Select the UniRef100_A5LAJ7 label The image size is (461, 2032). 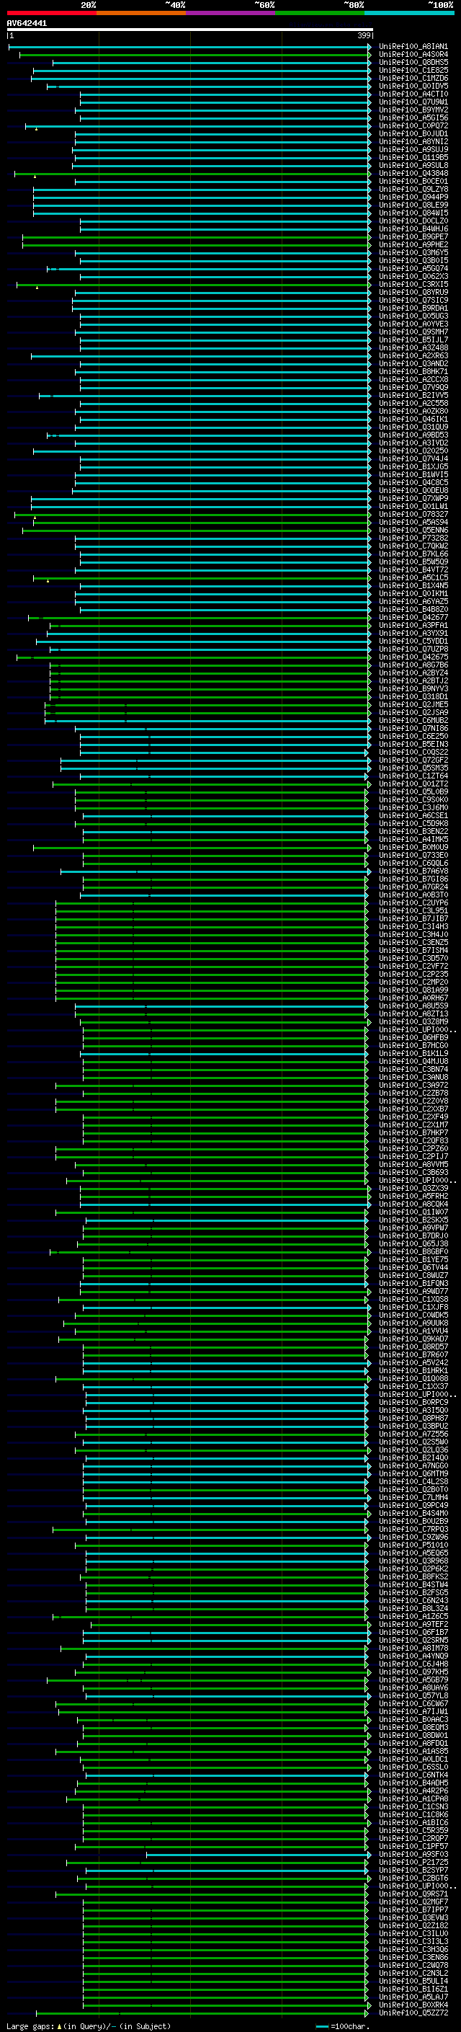413,1997
